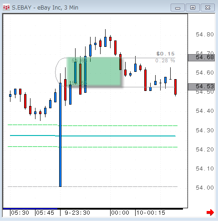Click the blue scrollbar segment on time axis
218x221 pixels.
click(30, 209)
